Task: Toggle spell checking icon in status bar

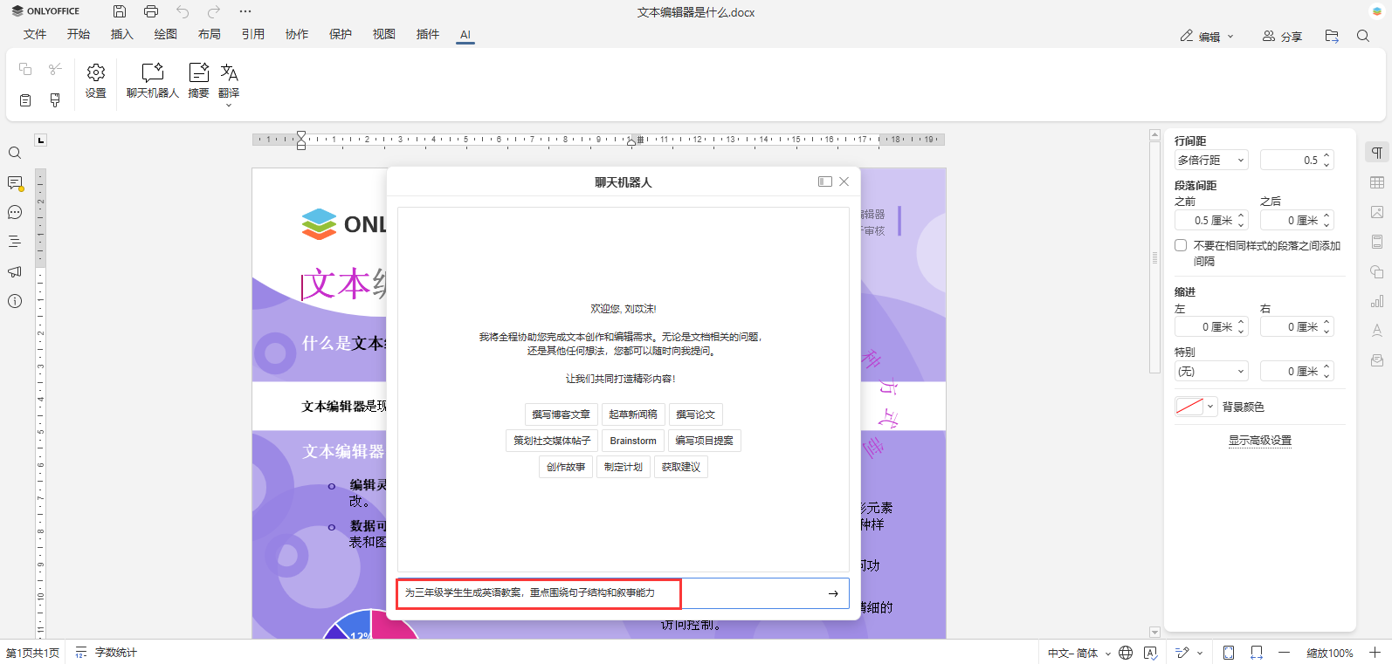Action: (x=1150, y=653)
